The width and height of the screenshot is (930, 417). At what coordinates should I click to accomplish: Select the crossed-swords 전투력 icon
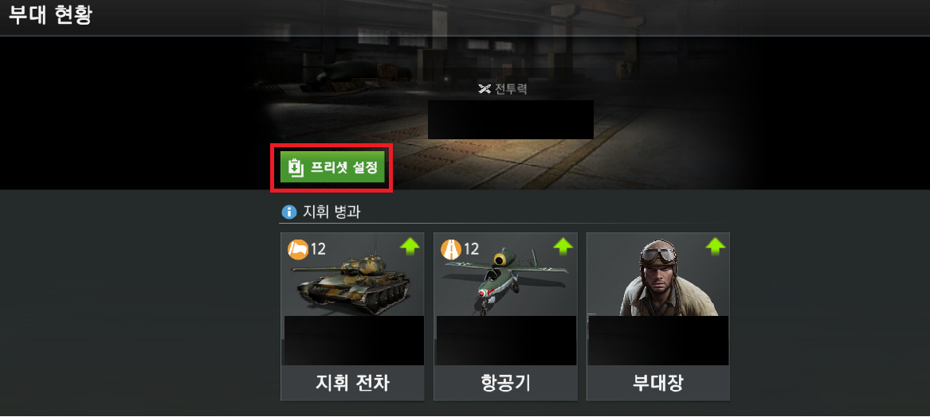click(485, 89)
